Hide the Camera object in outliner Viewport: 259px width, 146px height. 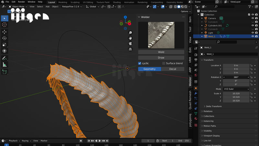coord(253,18)
